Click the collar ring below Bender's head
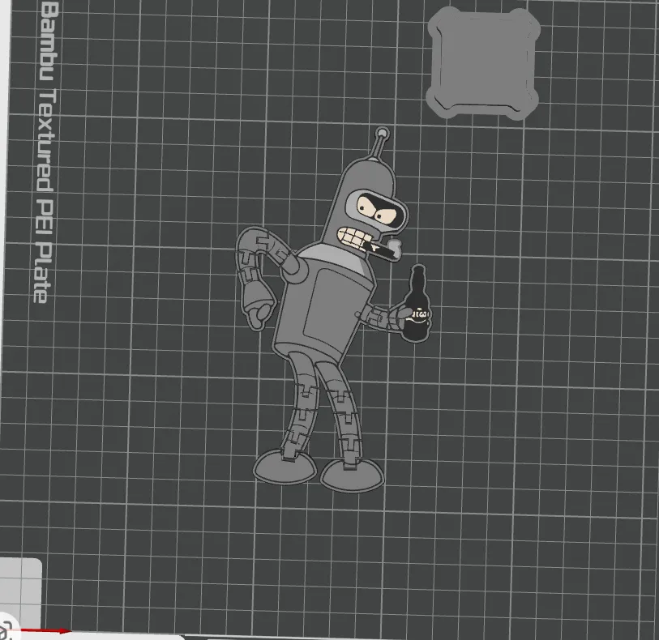 coord(334,257)
